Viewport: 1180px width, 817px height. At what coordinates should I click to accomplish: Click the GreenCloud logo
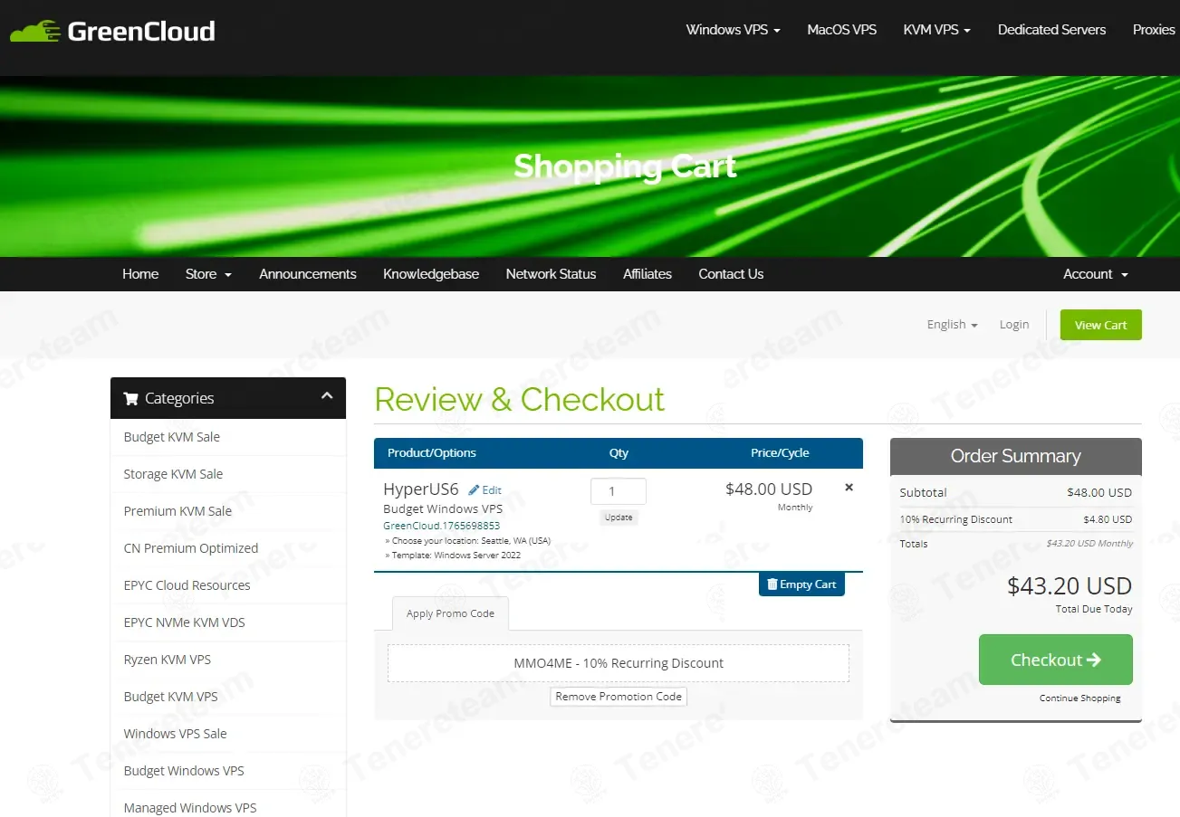pos(112,32)
